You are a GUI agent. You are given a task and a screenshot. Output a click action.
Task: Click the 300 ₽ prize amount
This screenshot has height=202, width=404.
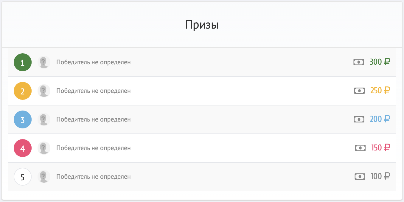pos(380,62)
